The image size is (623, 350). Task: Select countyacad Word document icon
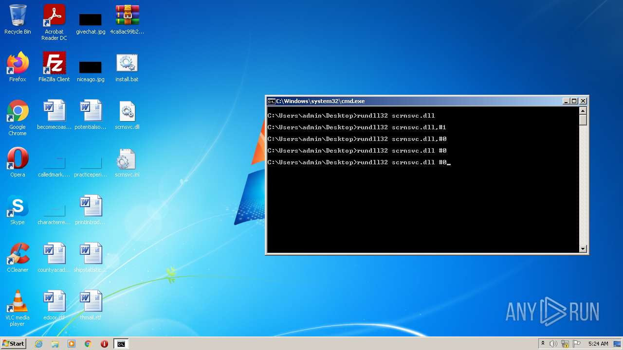click(x=54, y=258)
